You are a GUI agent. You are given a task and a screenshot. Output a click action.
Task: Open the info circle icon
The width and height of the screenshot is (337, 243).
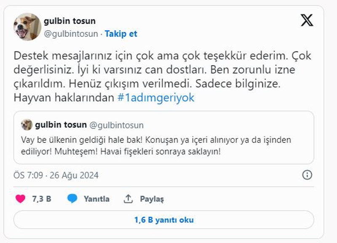pyautogui.click(x=307, y=175)
